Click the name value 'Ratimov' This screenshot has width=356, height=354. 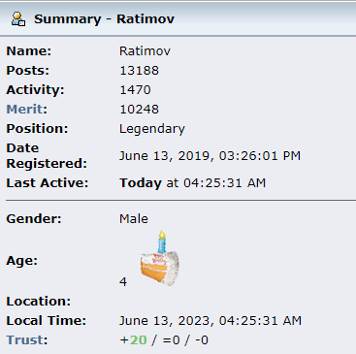(x=145, y=51)
